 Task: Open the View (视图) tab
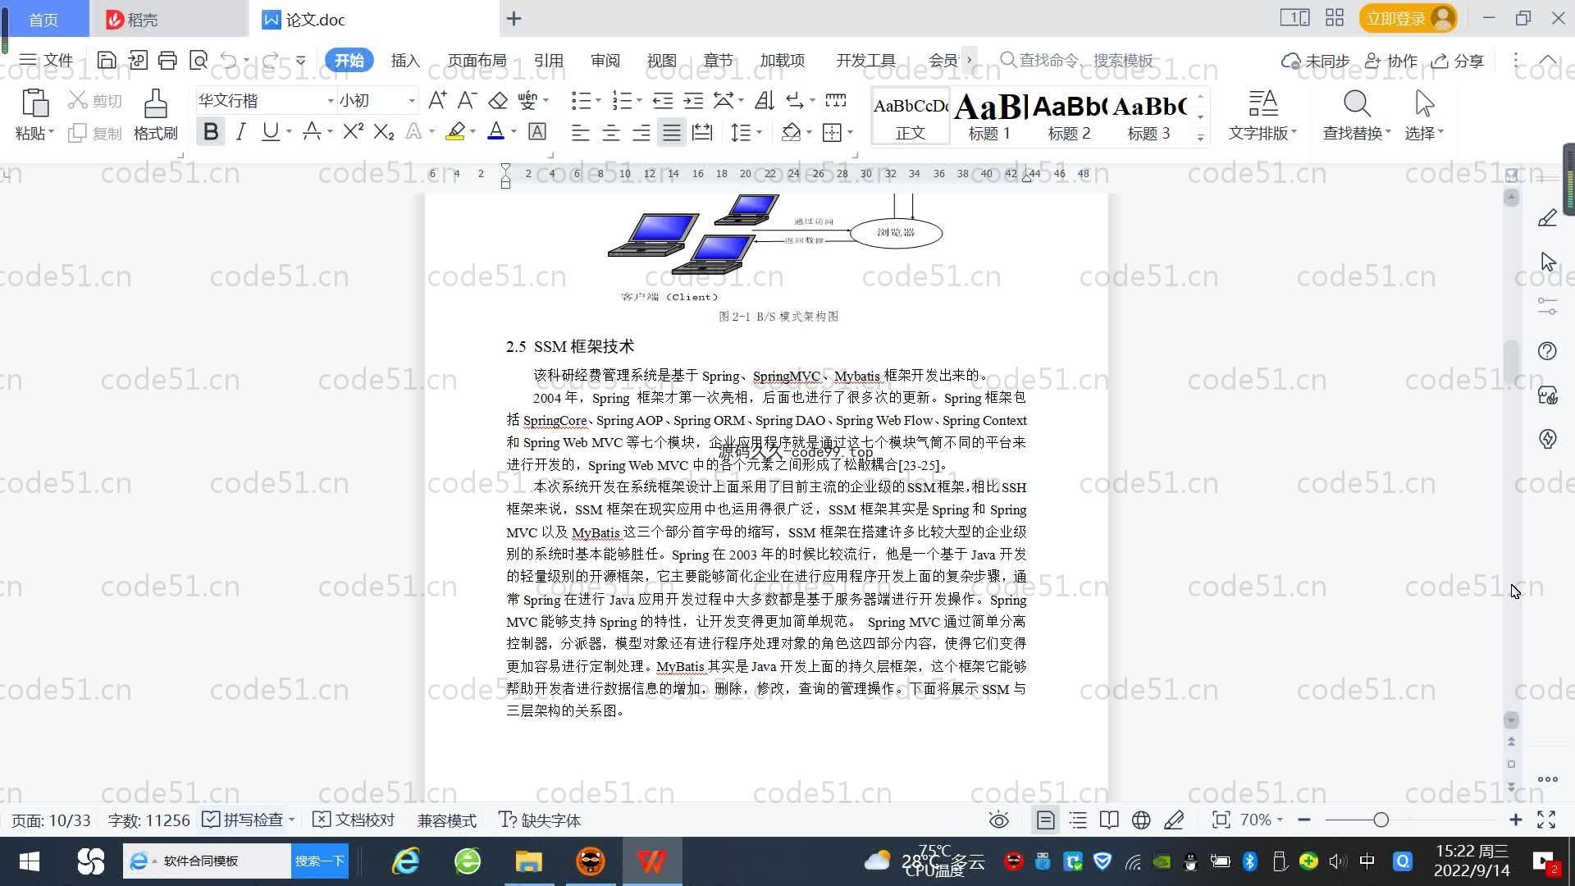[661, 60]
